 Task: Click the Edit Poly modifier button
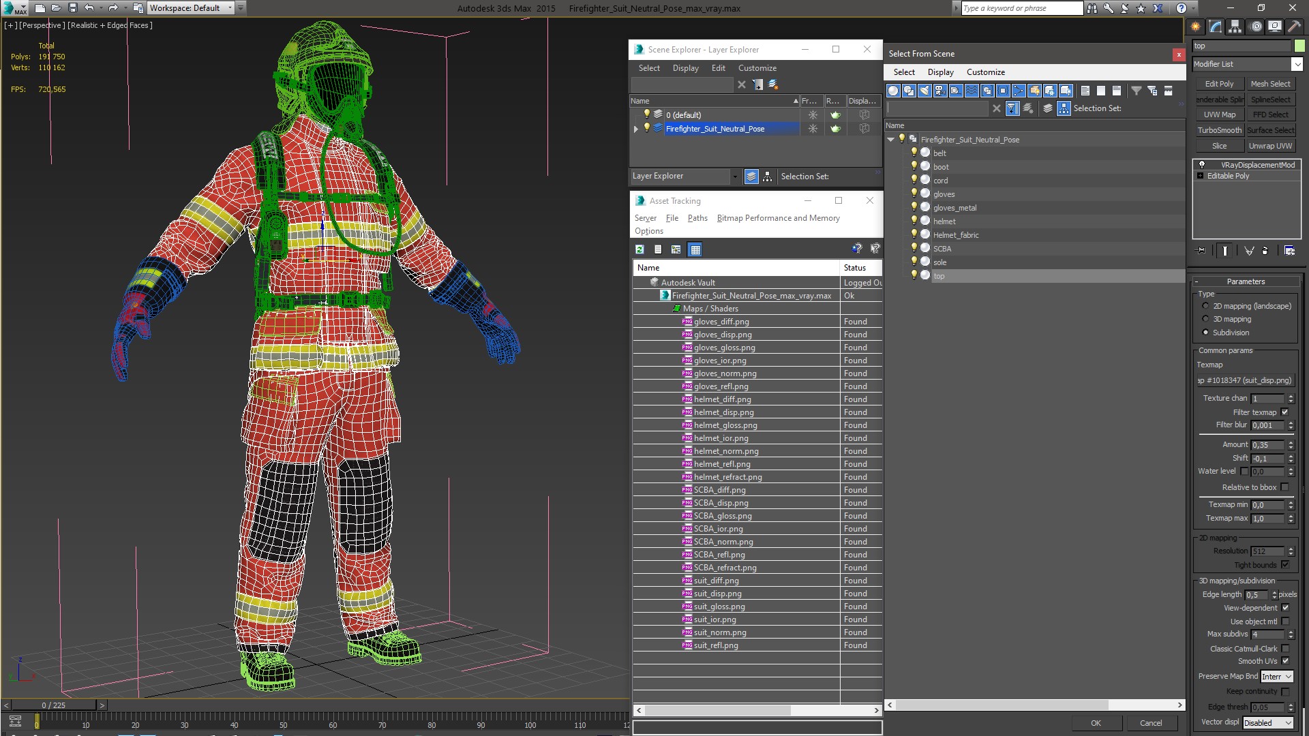1219,84
